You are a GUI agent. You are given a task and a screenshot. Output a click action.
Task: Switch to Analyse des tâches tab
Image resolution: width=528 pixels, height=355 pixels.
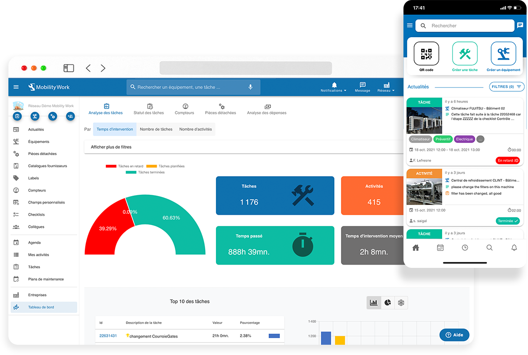(x=105, y=109)
